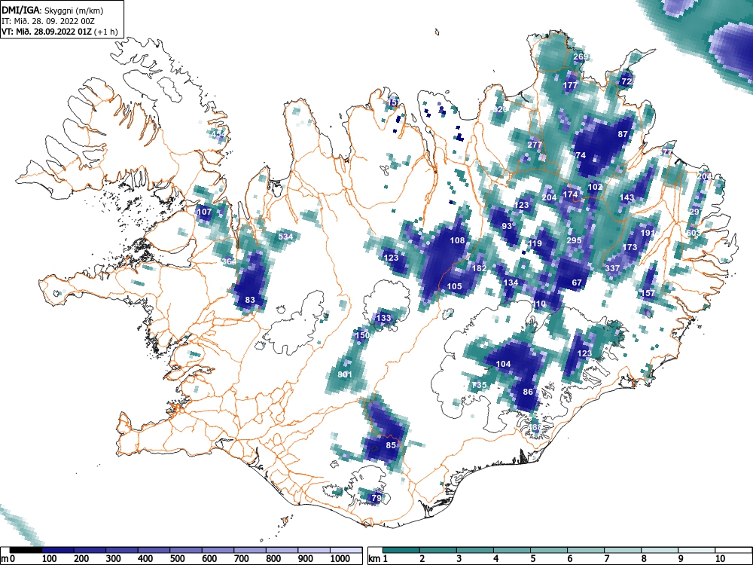Click the "m0" label of the meter legend

click(x=8, y=559)
